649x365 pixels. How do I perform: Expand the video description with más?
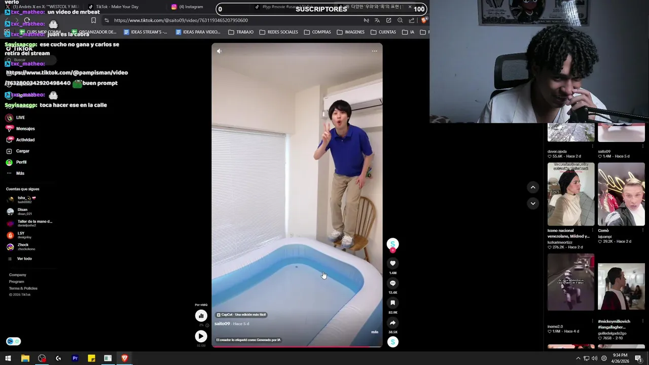click(375, 332)
